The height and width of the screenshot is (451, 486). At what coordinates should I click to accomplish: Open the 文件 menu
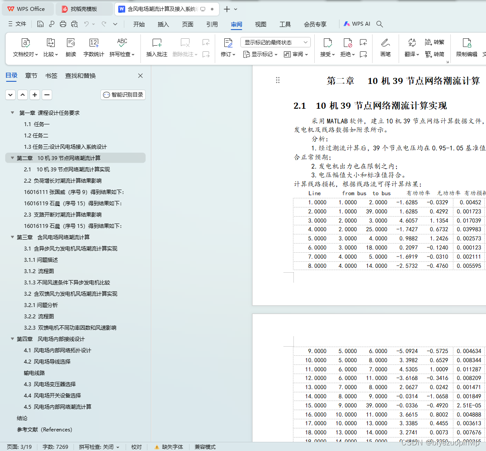17,24
